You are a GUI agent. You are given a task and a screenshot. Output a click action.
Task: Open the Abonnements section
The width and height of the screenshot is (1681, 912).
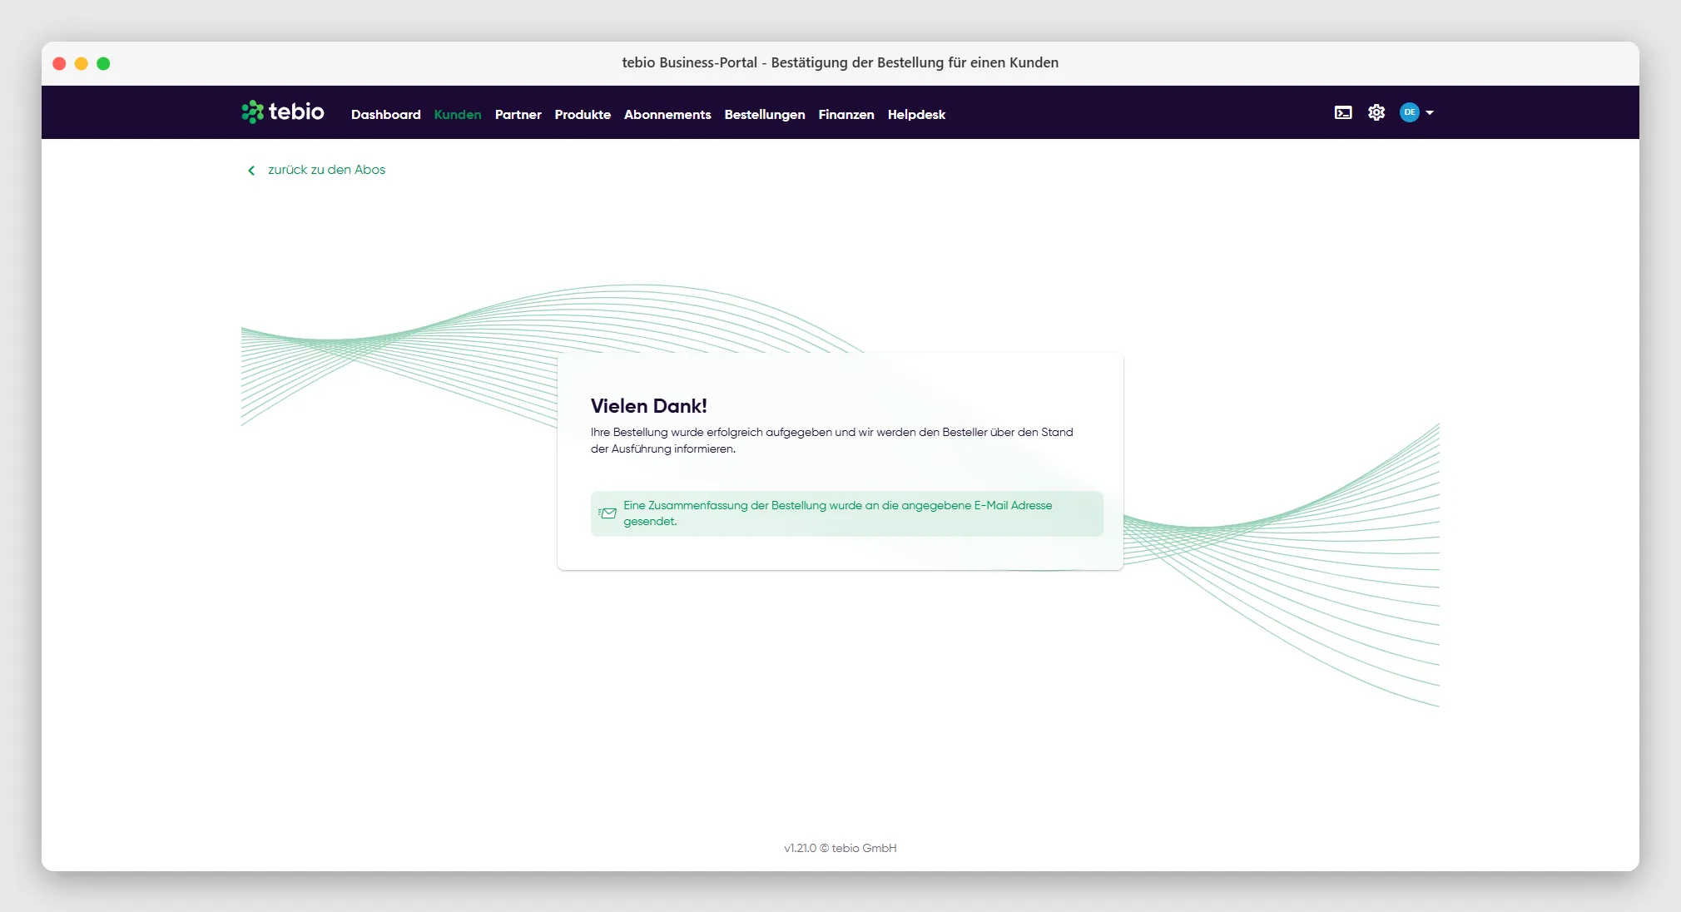pyautogui.click(x=667, y=115)
